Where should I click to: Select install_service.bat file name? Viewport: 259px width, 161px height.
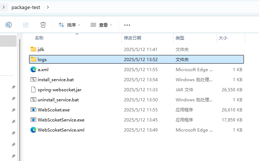click(56, 80)
